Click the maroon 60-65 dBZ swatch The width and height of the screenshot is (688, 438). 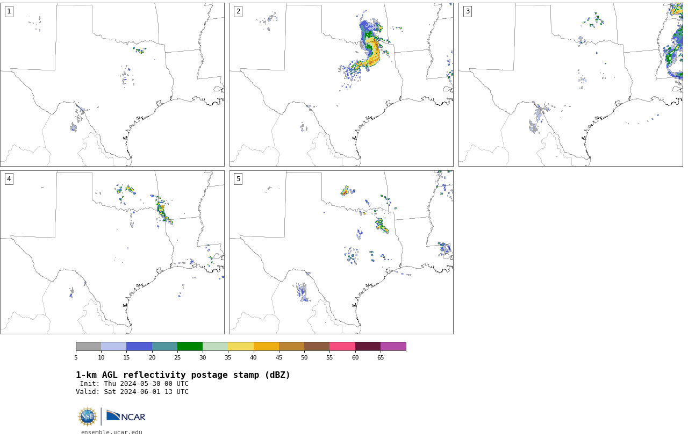(x=368, y=346)
